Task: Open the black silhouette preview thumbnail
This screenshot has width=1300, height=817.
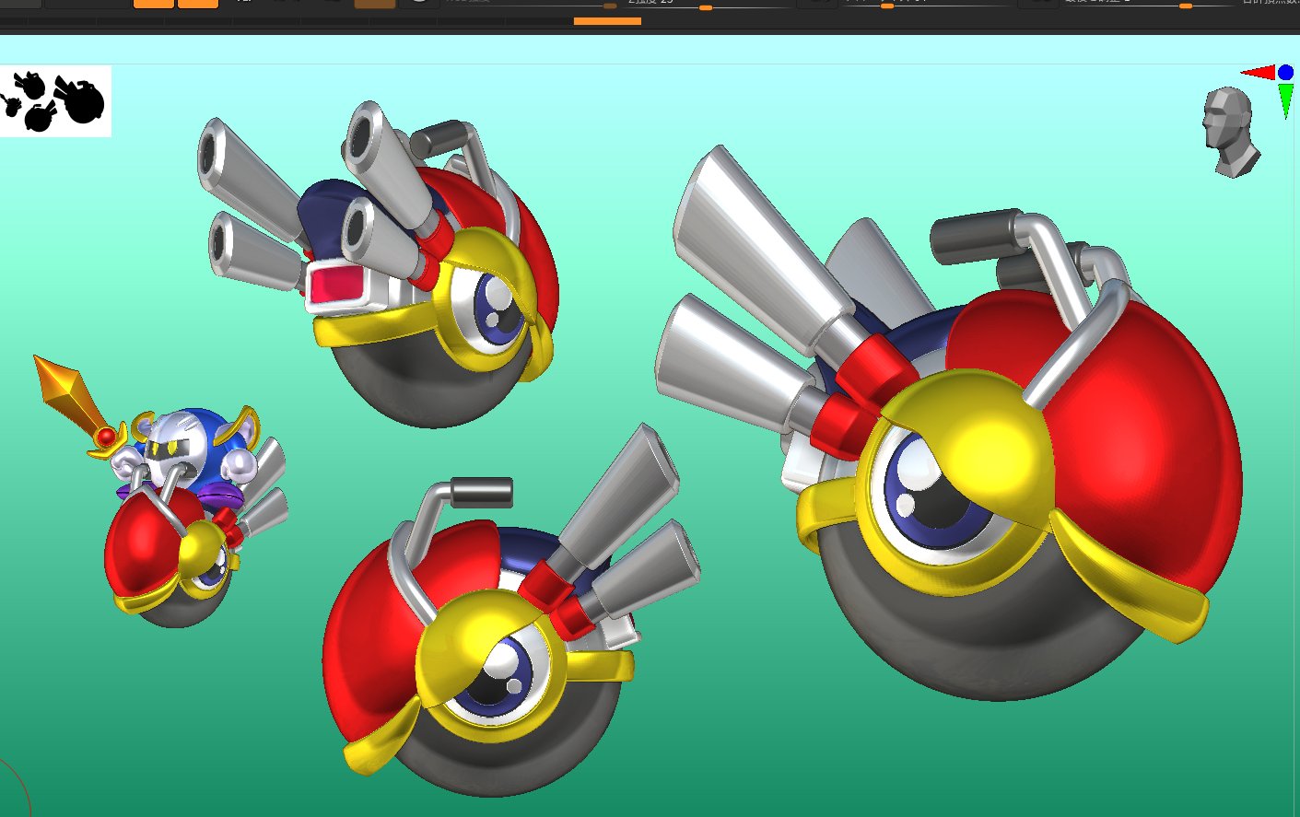Action: (55, 101)
